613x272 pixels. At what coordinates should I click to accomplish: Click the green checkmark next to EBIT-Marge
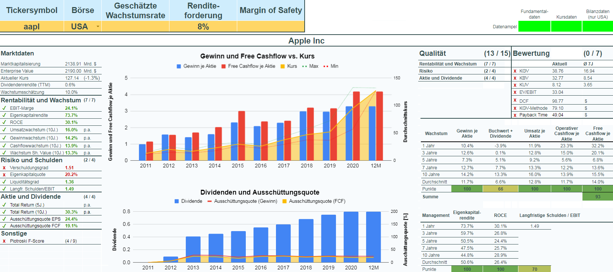pyautogui.click(x=4, y=108)
